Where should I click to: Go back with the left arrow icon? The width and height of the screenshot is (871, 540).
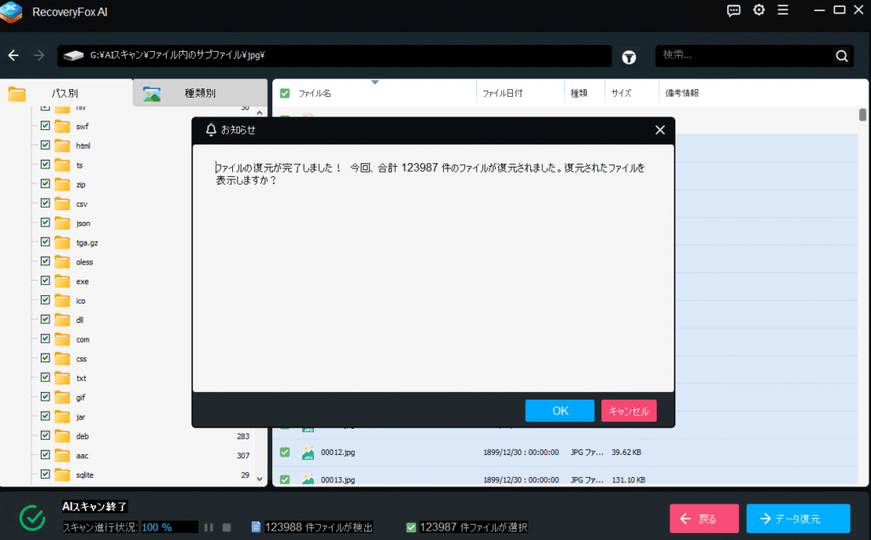coord(14,55)
